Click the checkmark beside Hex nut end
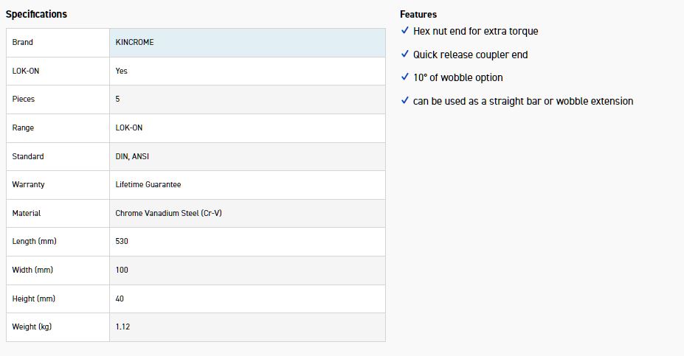The image size is (684, 356). [x=404, y=31]
